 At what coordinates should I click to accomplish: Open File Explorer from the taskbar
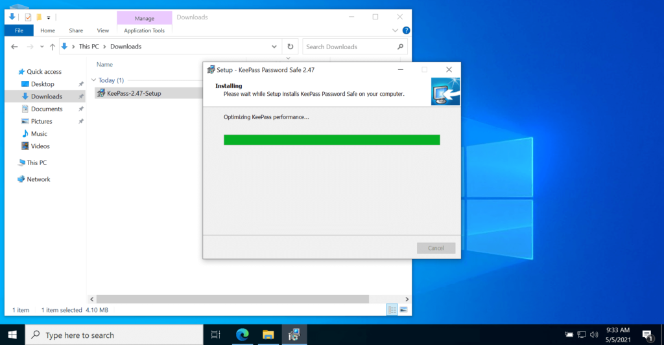268,335
